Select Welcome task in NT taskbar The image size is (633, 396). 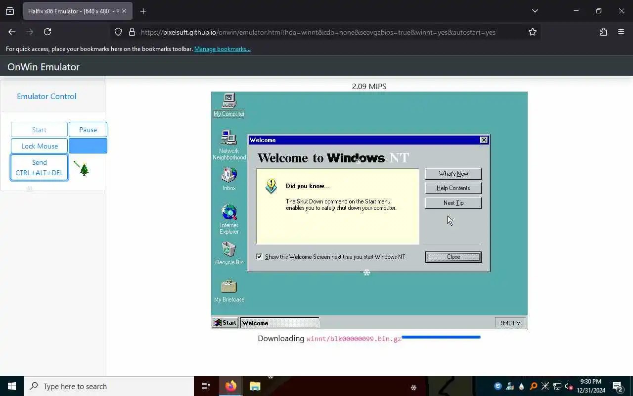tap(279, 323)
